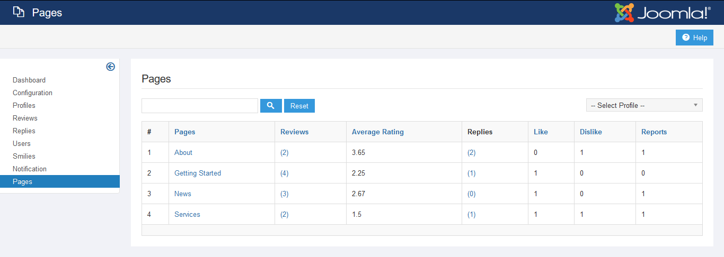View the (2) replies for About
Screen dimensions: 724x257
[471, 153]
